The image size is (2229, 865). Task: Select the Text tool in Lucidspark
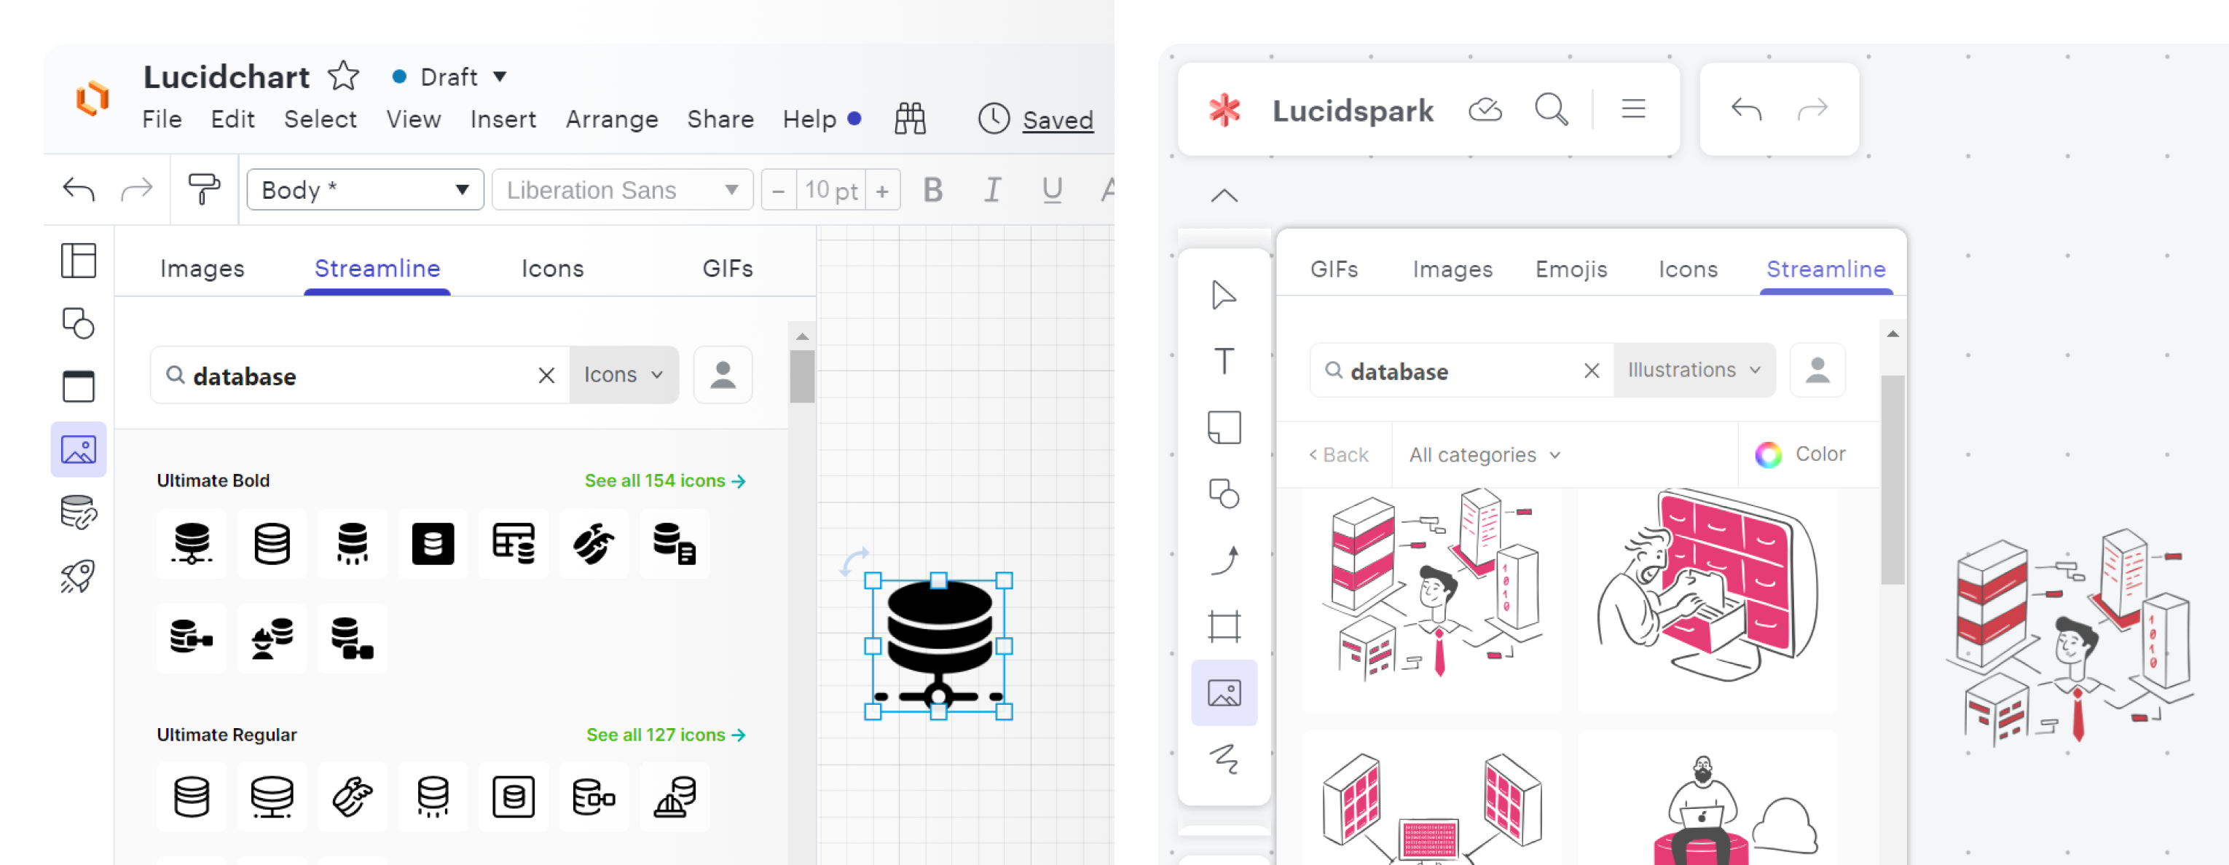(1224, 360)
